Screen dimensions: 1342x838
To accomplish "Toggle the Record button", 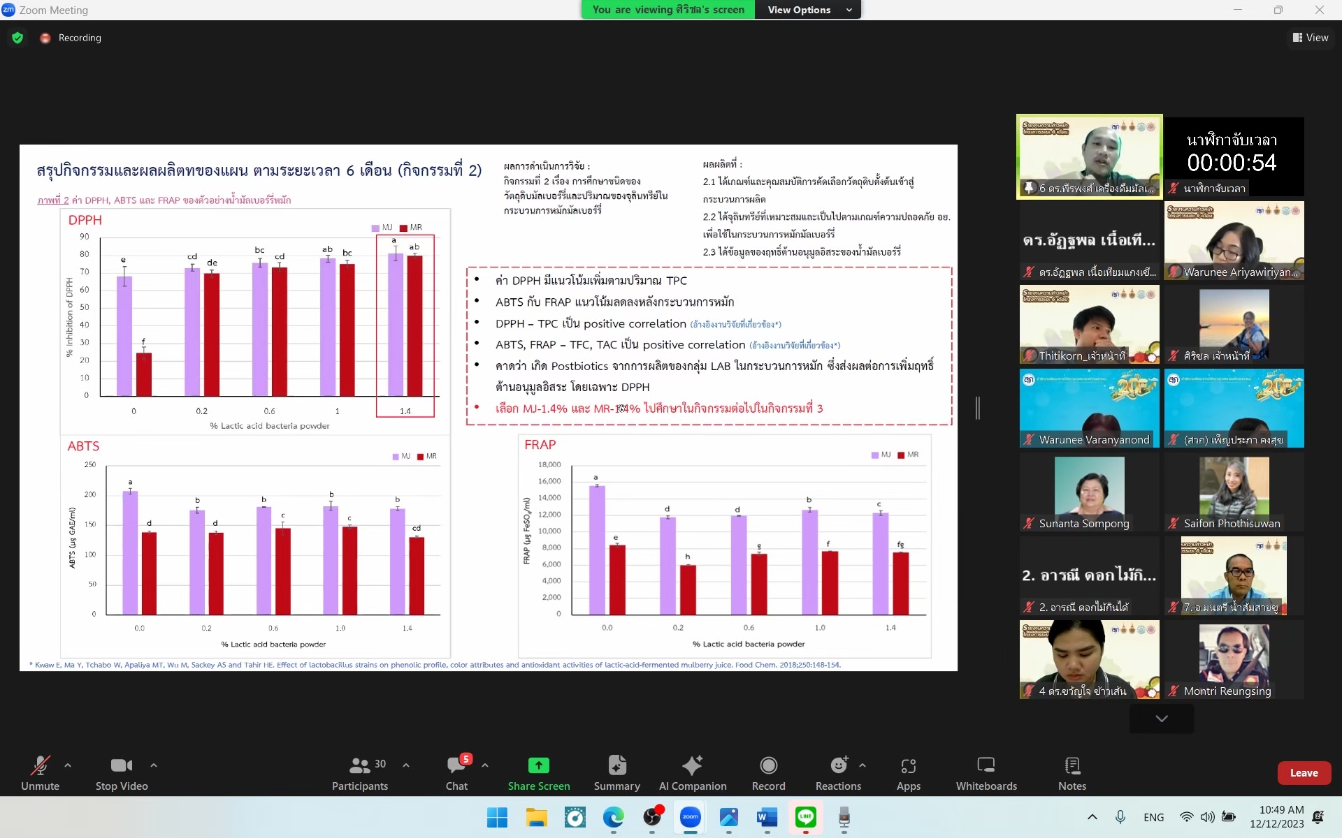I will [x=768, y=766].
